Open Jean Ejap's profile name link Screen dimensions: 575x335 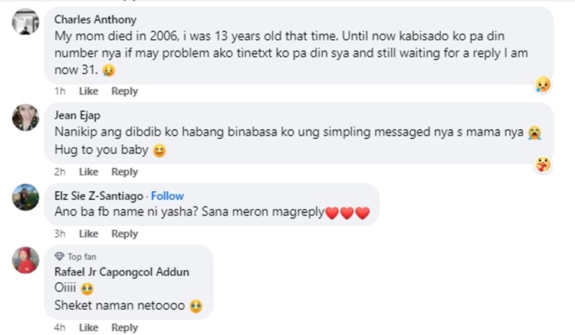coord(77,116)
